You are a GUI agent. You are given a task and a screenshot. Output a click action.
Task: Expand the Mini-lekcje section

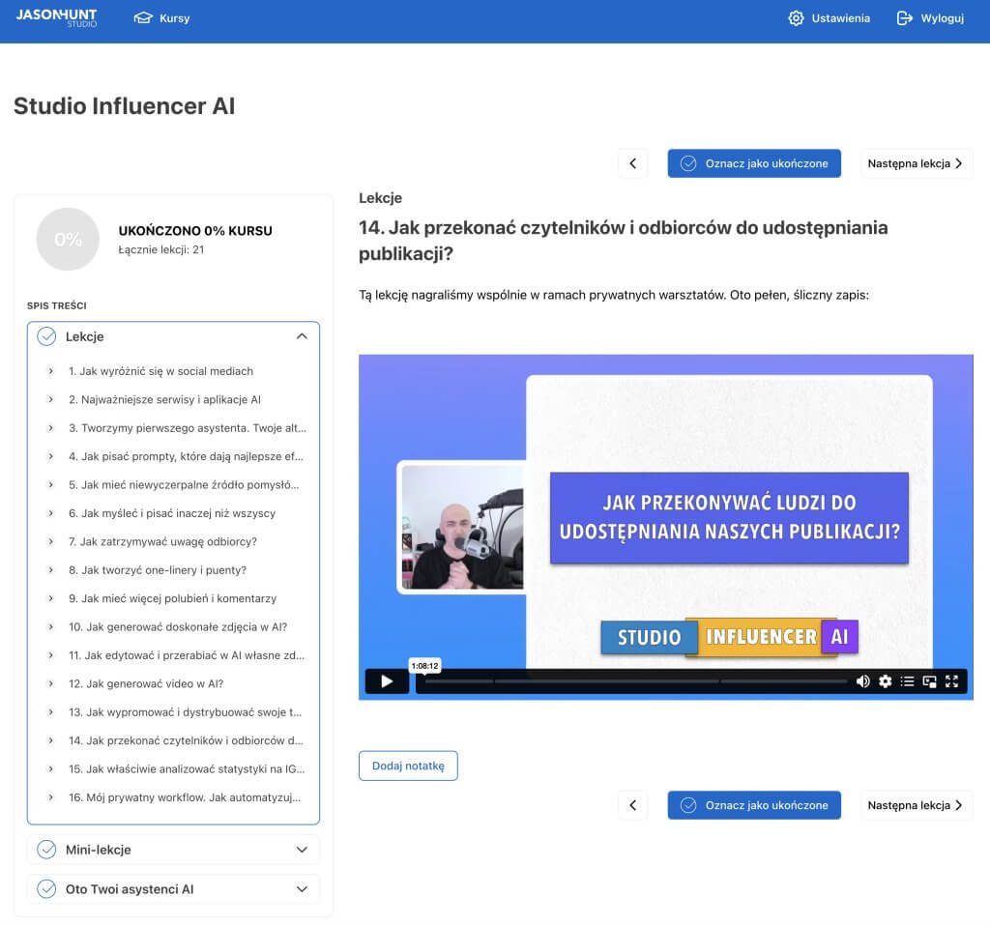click(x=302, y=850)
